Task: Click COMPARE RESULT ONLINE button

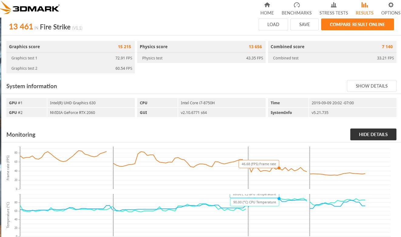Action: tap(358, 25)
